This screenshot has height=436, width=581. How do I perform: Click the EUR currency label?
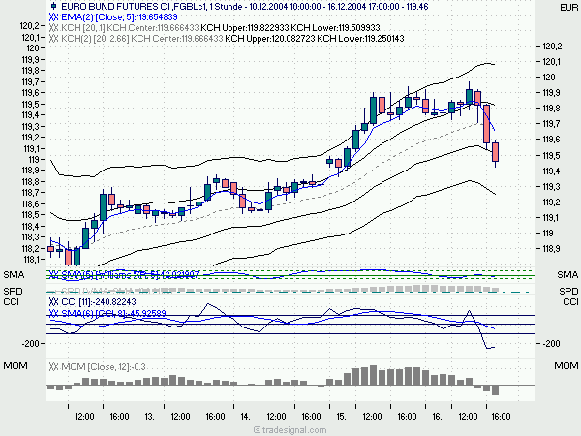click(568, 8)
